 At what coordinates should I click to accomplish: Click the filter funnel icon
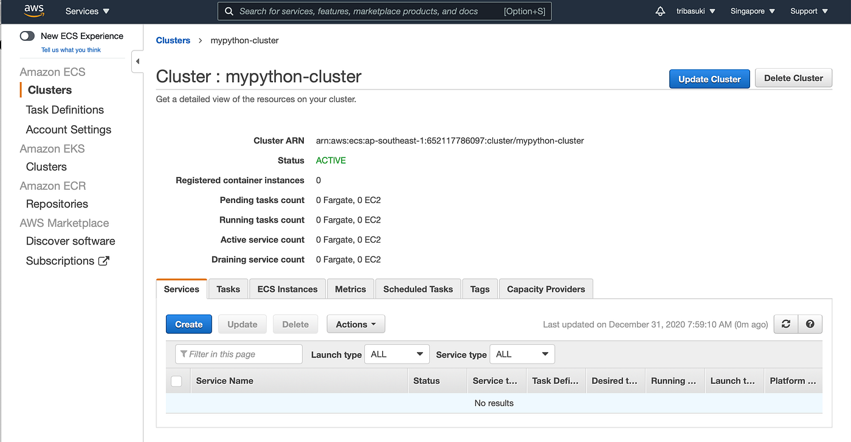click(185, 354)
